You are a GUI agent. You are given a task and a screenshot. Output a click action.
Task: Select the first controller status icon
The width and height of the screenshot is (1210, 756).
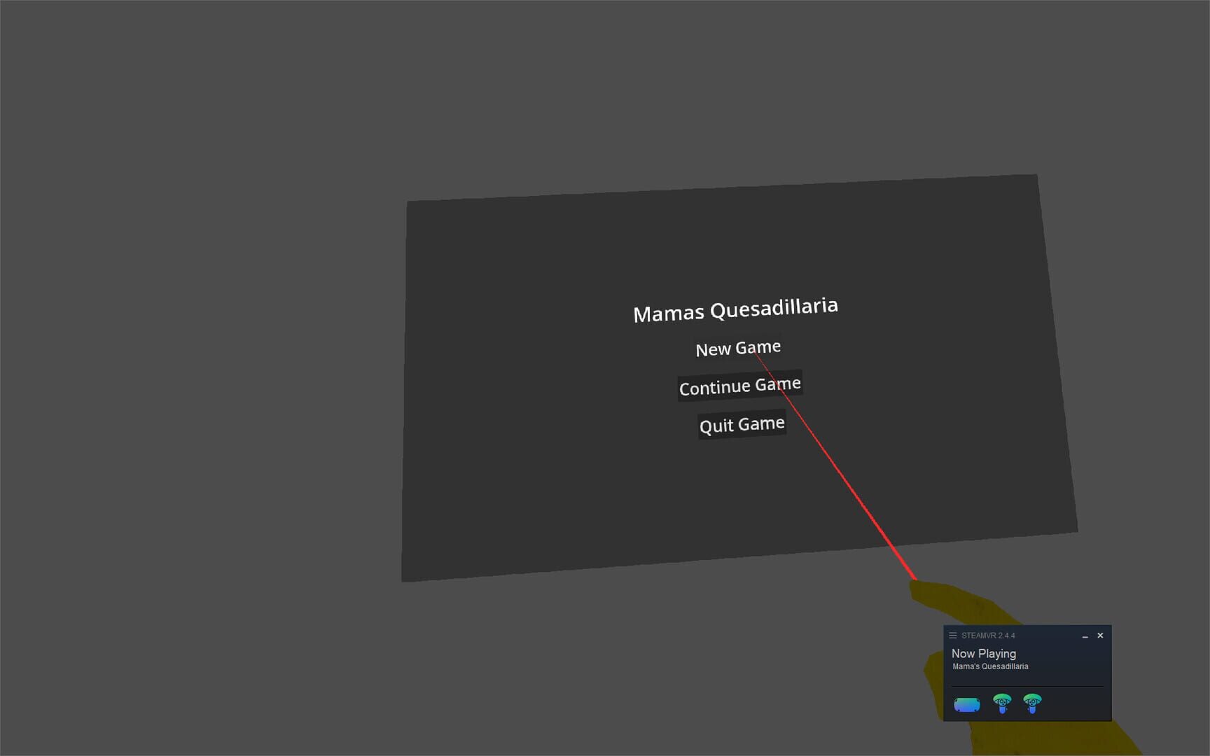pyautogui.click(x=1002, y=703)
